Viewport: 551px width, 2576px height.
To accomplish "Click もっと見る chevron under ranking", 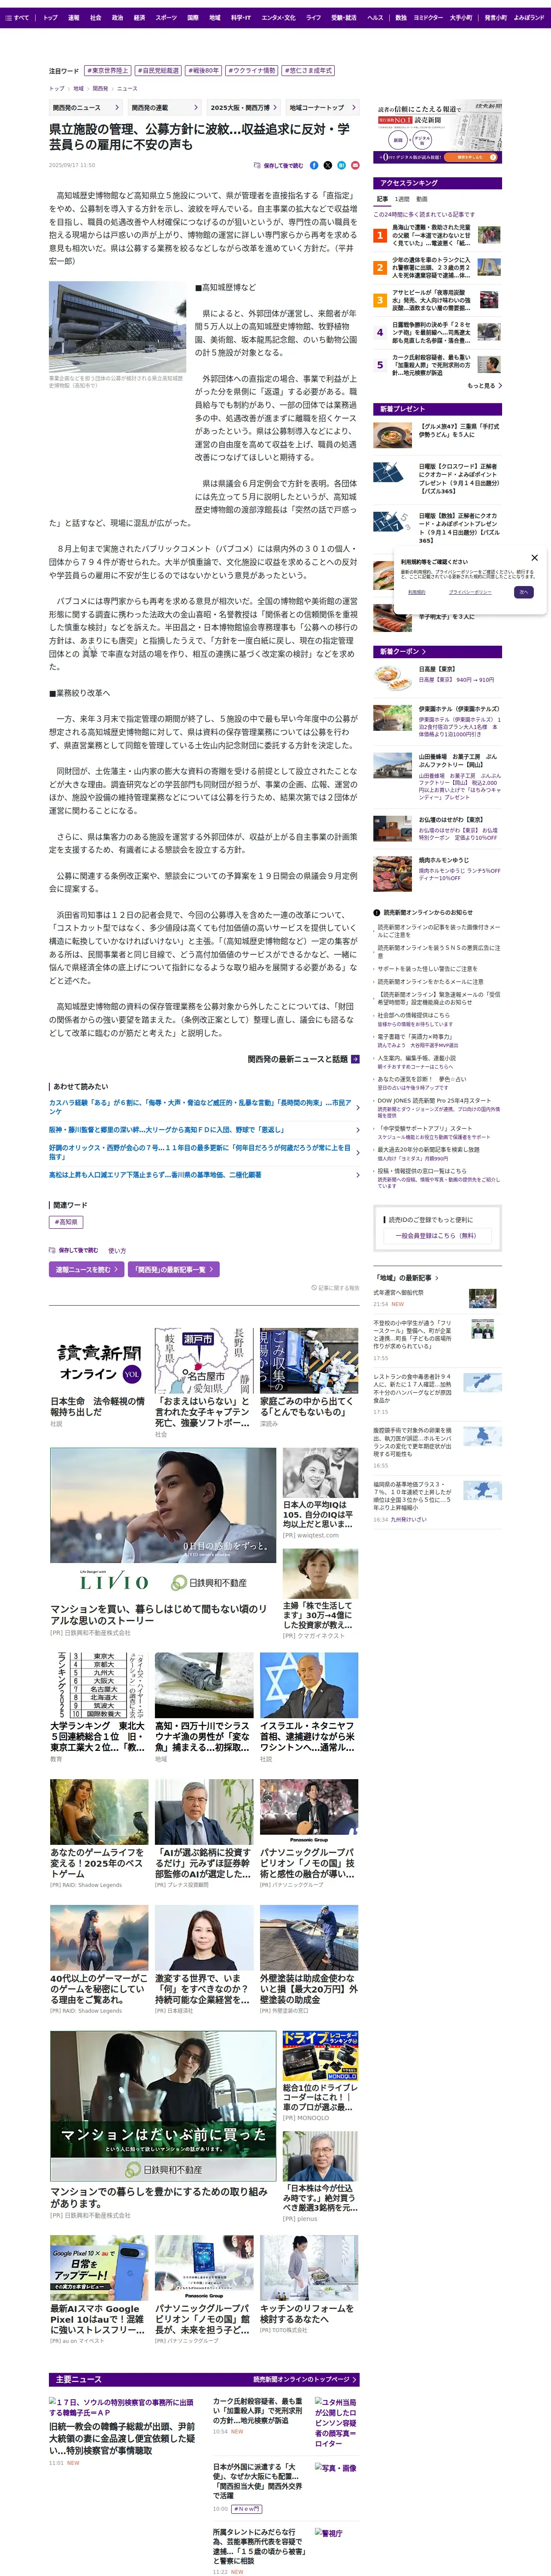I will pos(484,385).
